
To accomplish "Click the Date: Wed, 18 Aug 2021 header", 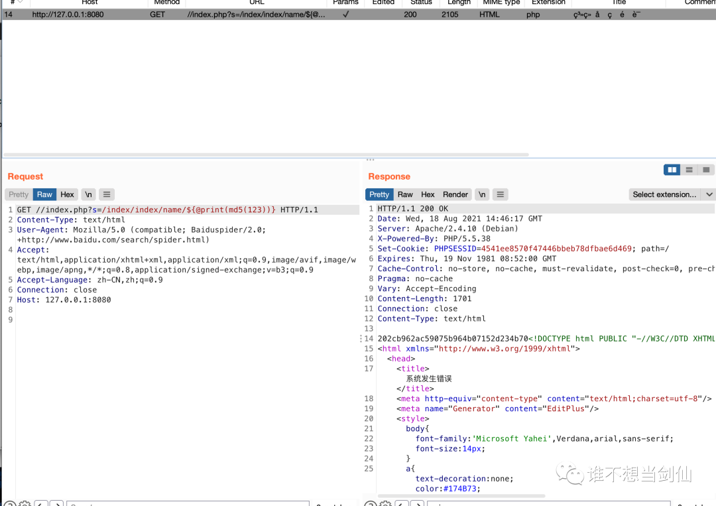I will tap(460, 219).
